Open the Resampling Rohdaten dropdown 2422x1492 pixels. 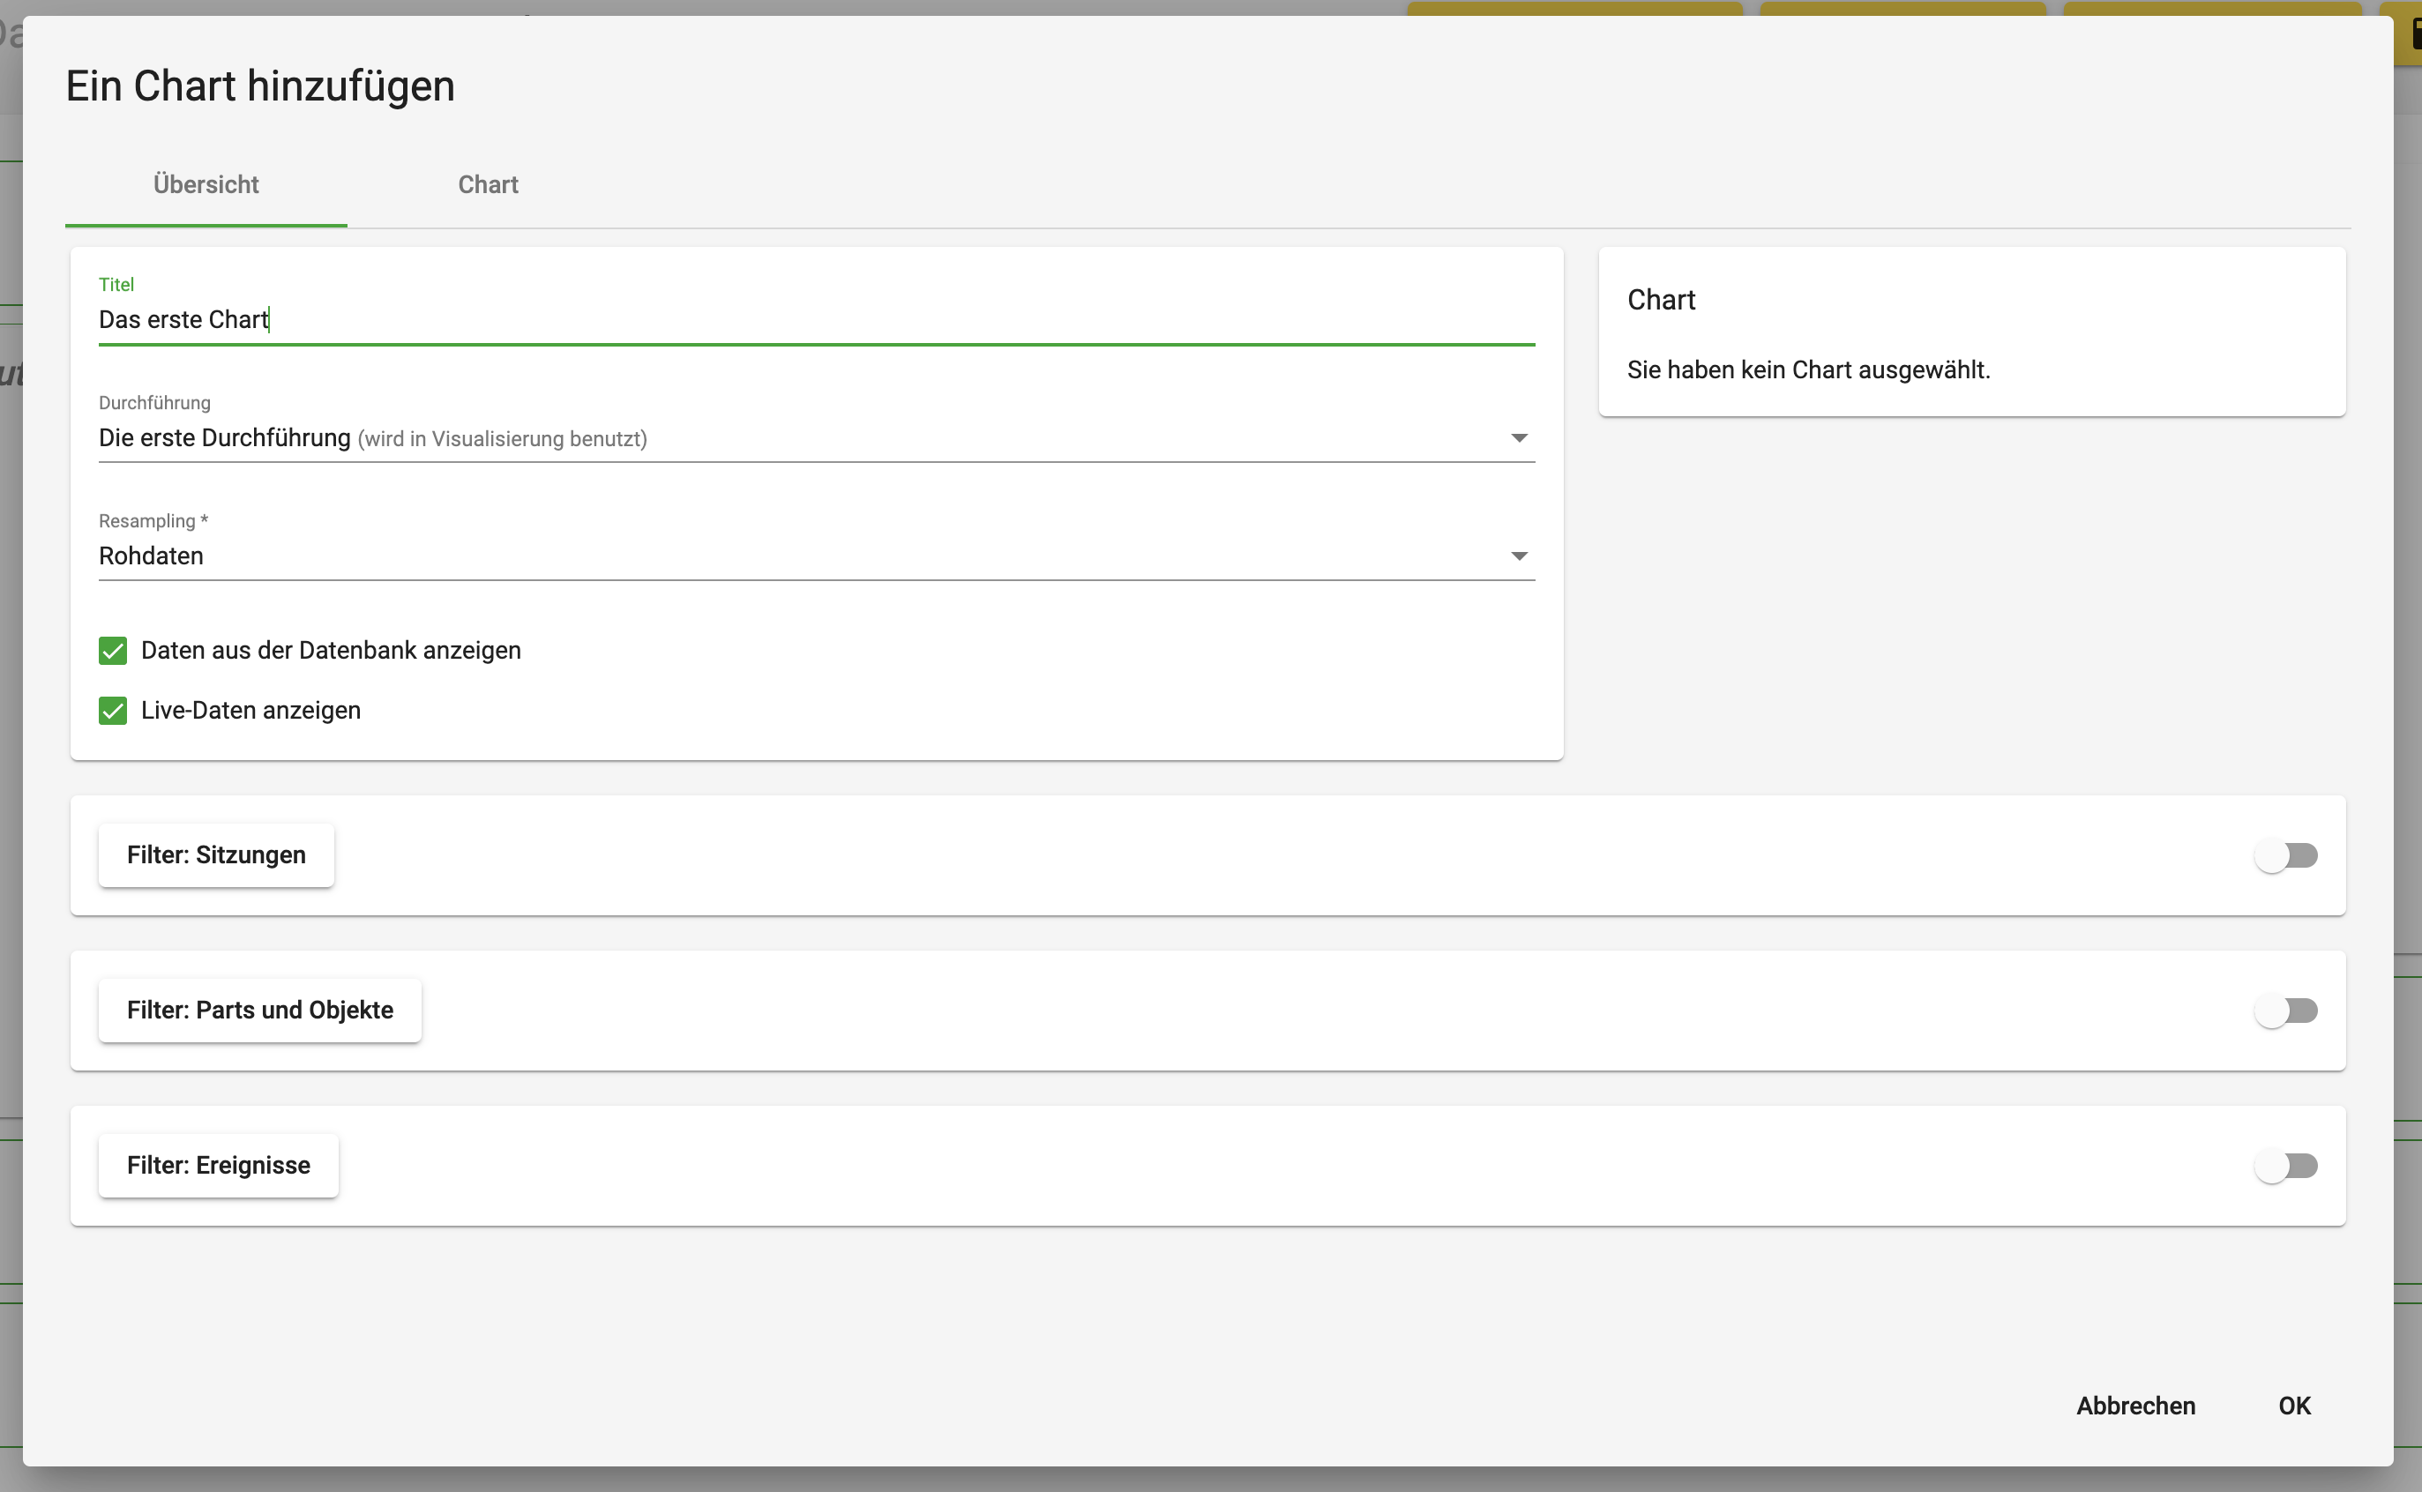[x=816, y=556]
